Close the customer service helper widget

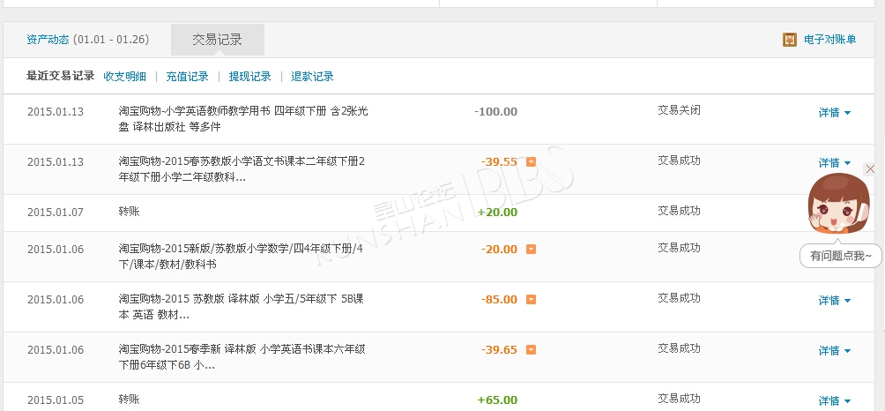coord(870,168)
